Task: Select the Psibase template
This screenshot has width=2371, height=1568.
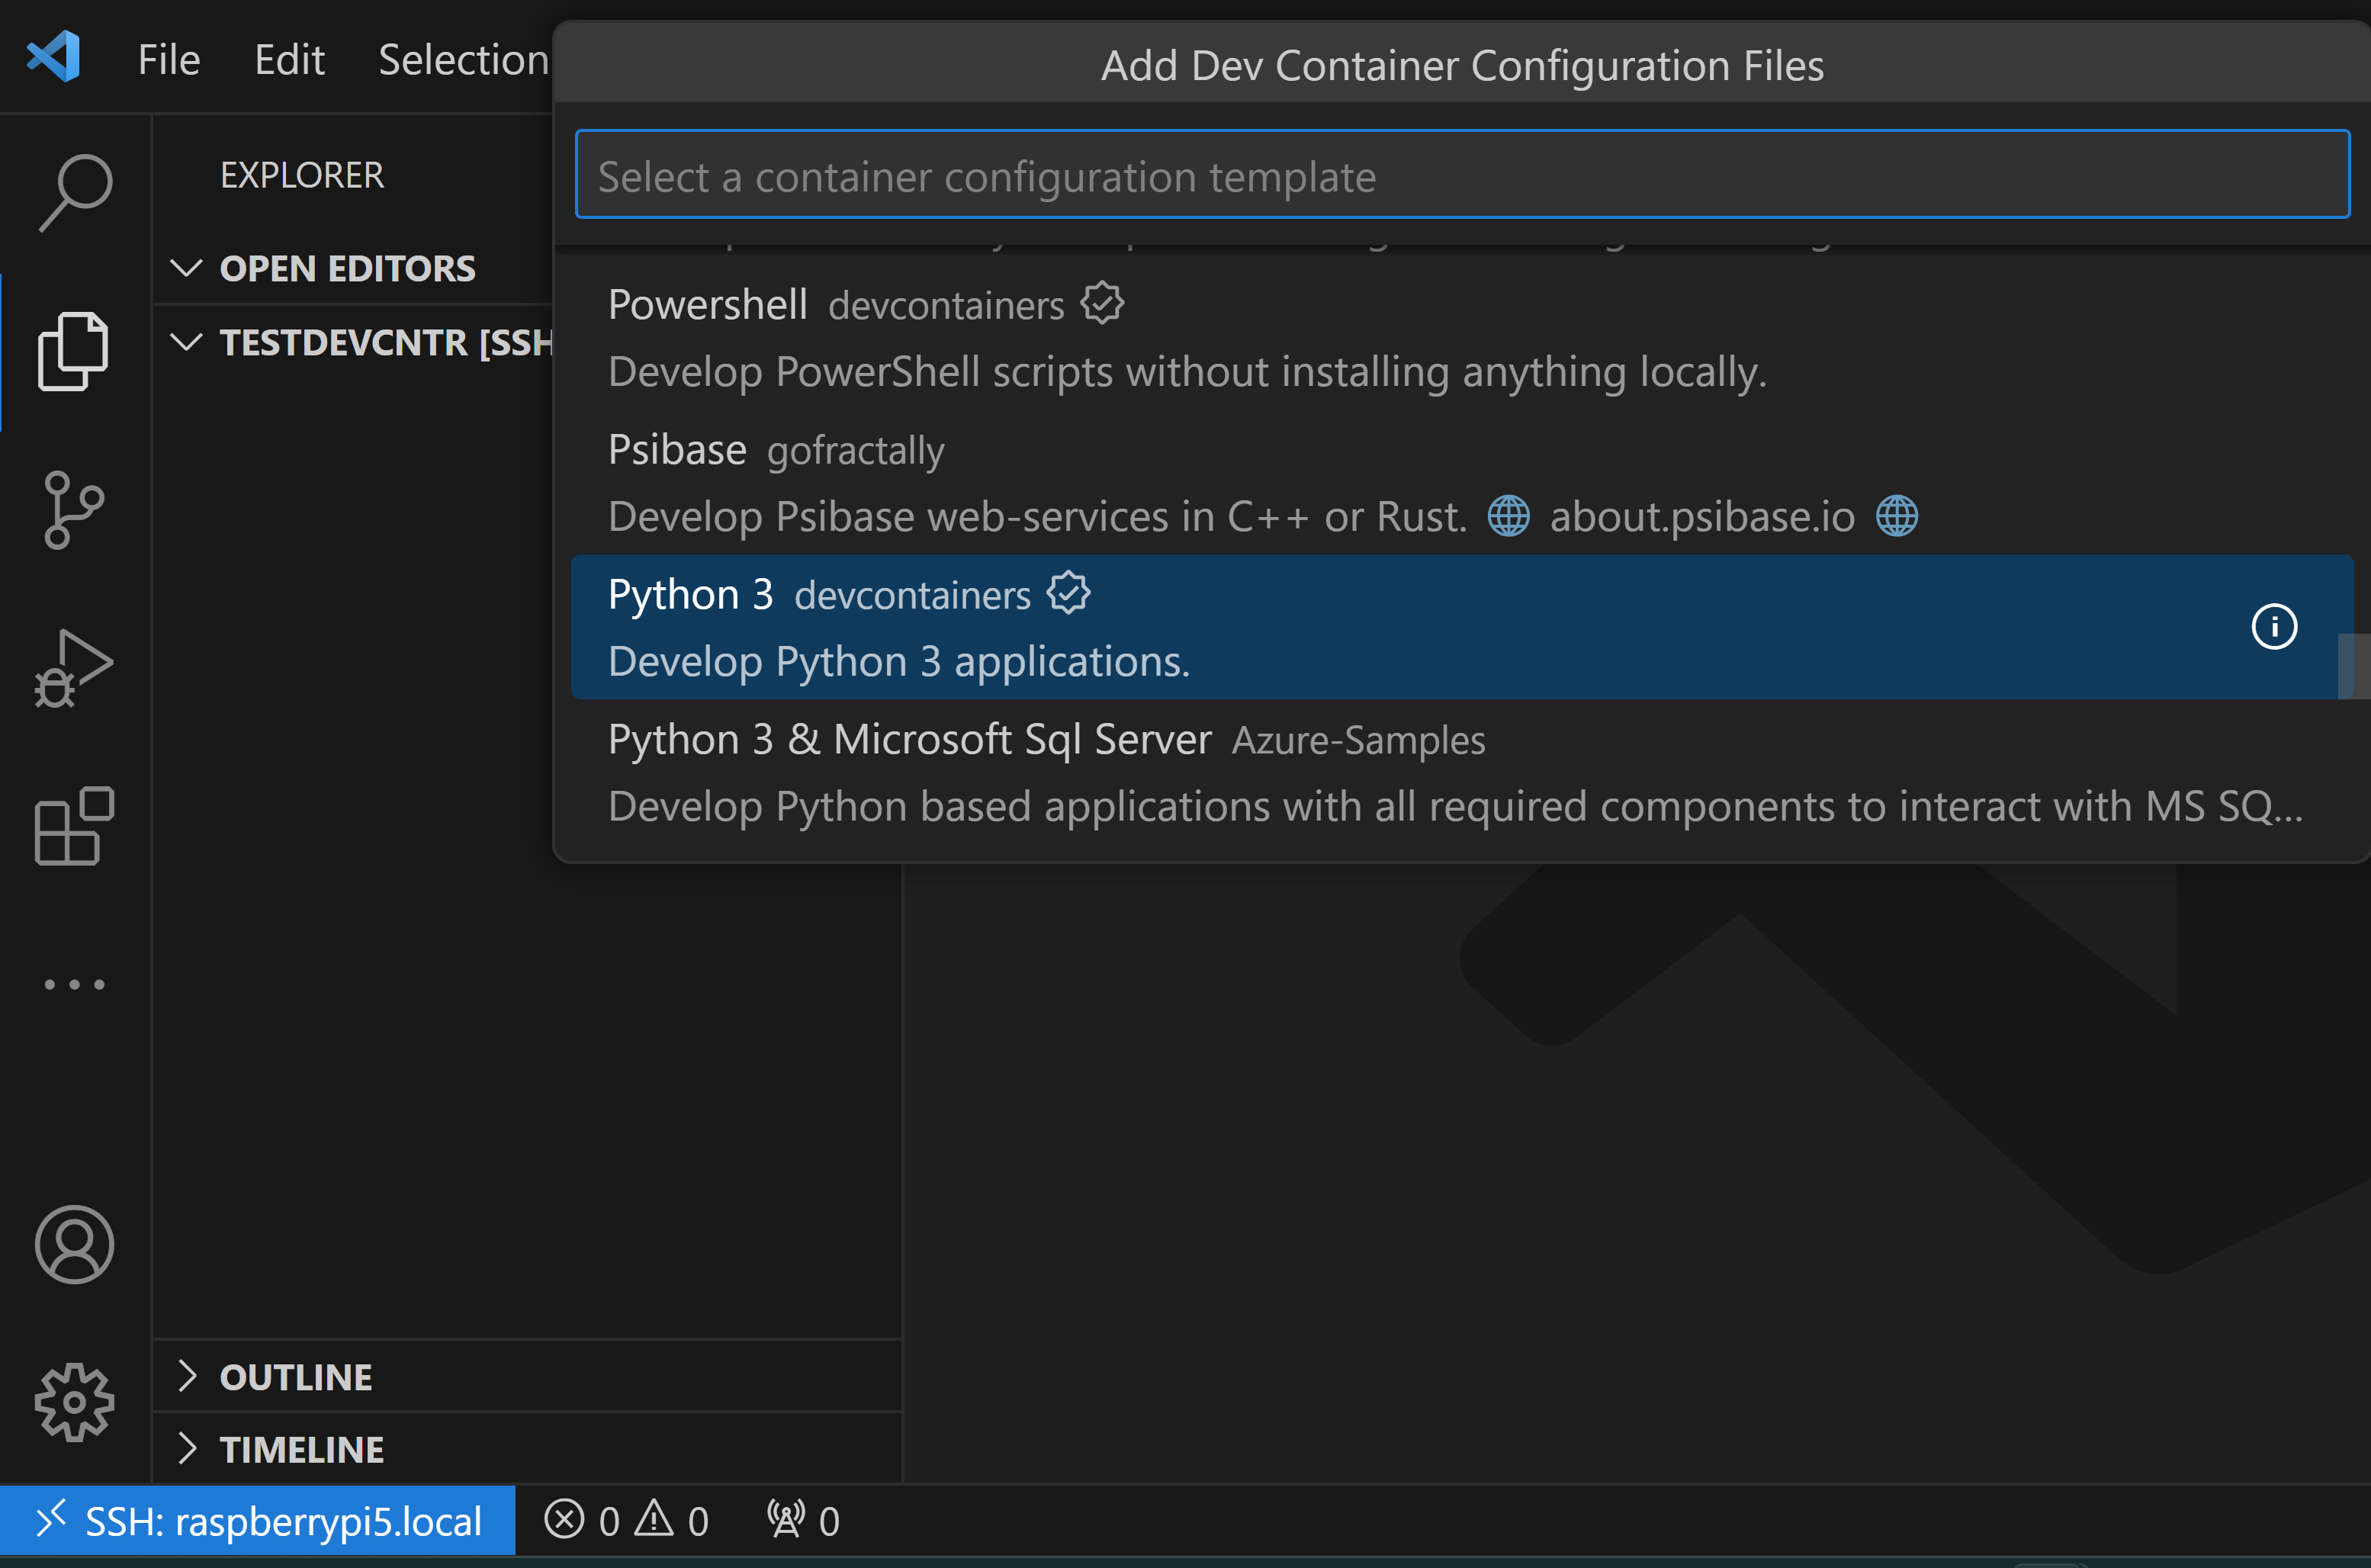Action: (x=1461, y=482)
